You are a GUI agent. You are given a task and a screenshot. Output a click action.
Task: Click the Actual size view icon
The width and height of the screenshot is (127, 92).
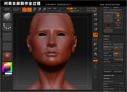click(x=95, y=25)
